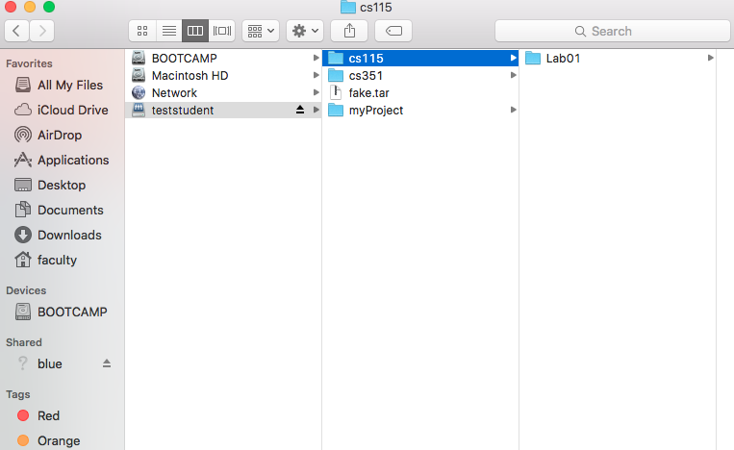Expand the Lab01 folder arrow
Viewport: 734px width, 450px height.
coord(710,59)
